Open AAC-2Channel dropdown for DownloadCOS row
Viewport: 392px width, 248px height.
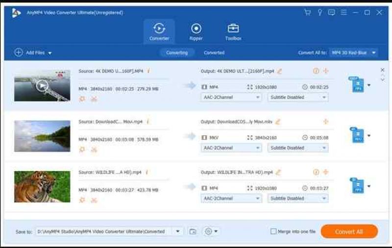[x=231, y=148]
